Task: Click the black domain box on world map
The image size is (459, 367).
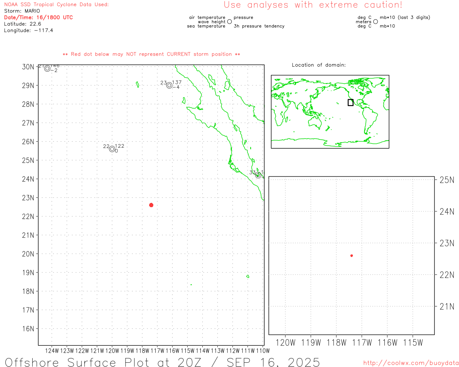Action: [350, 103]
